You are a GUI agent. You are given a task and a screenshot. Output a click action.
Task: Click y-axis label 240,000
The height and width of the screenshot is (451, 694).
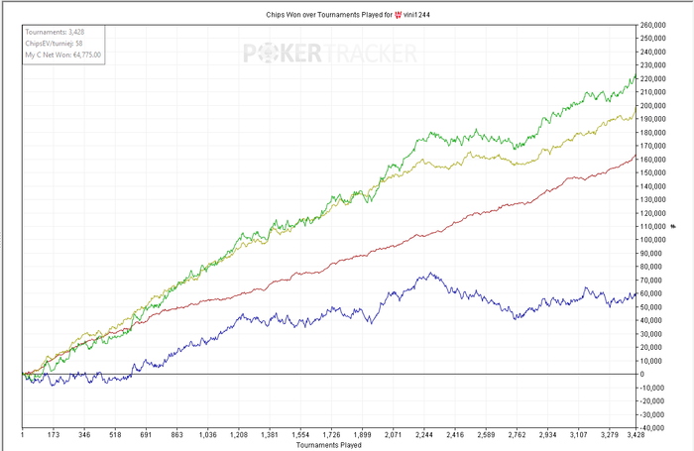[x=653, y=52]
